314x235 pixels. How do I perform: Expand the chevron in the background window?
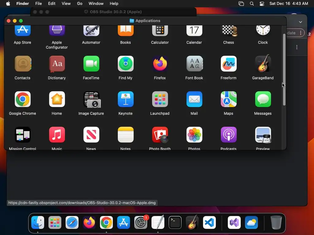click(301, 22)
